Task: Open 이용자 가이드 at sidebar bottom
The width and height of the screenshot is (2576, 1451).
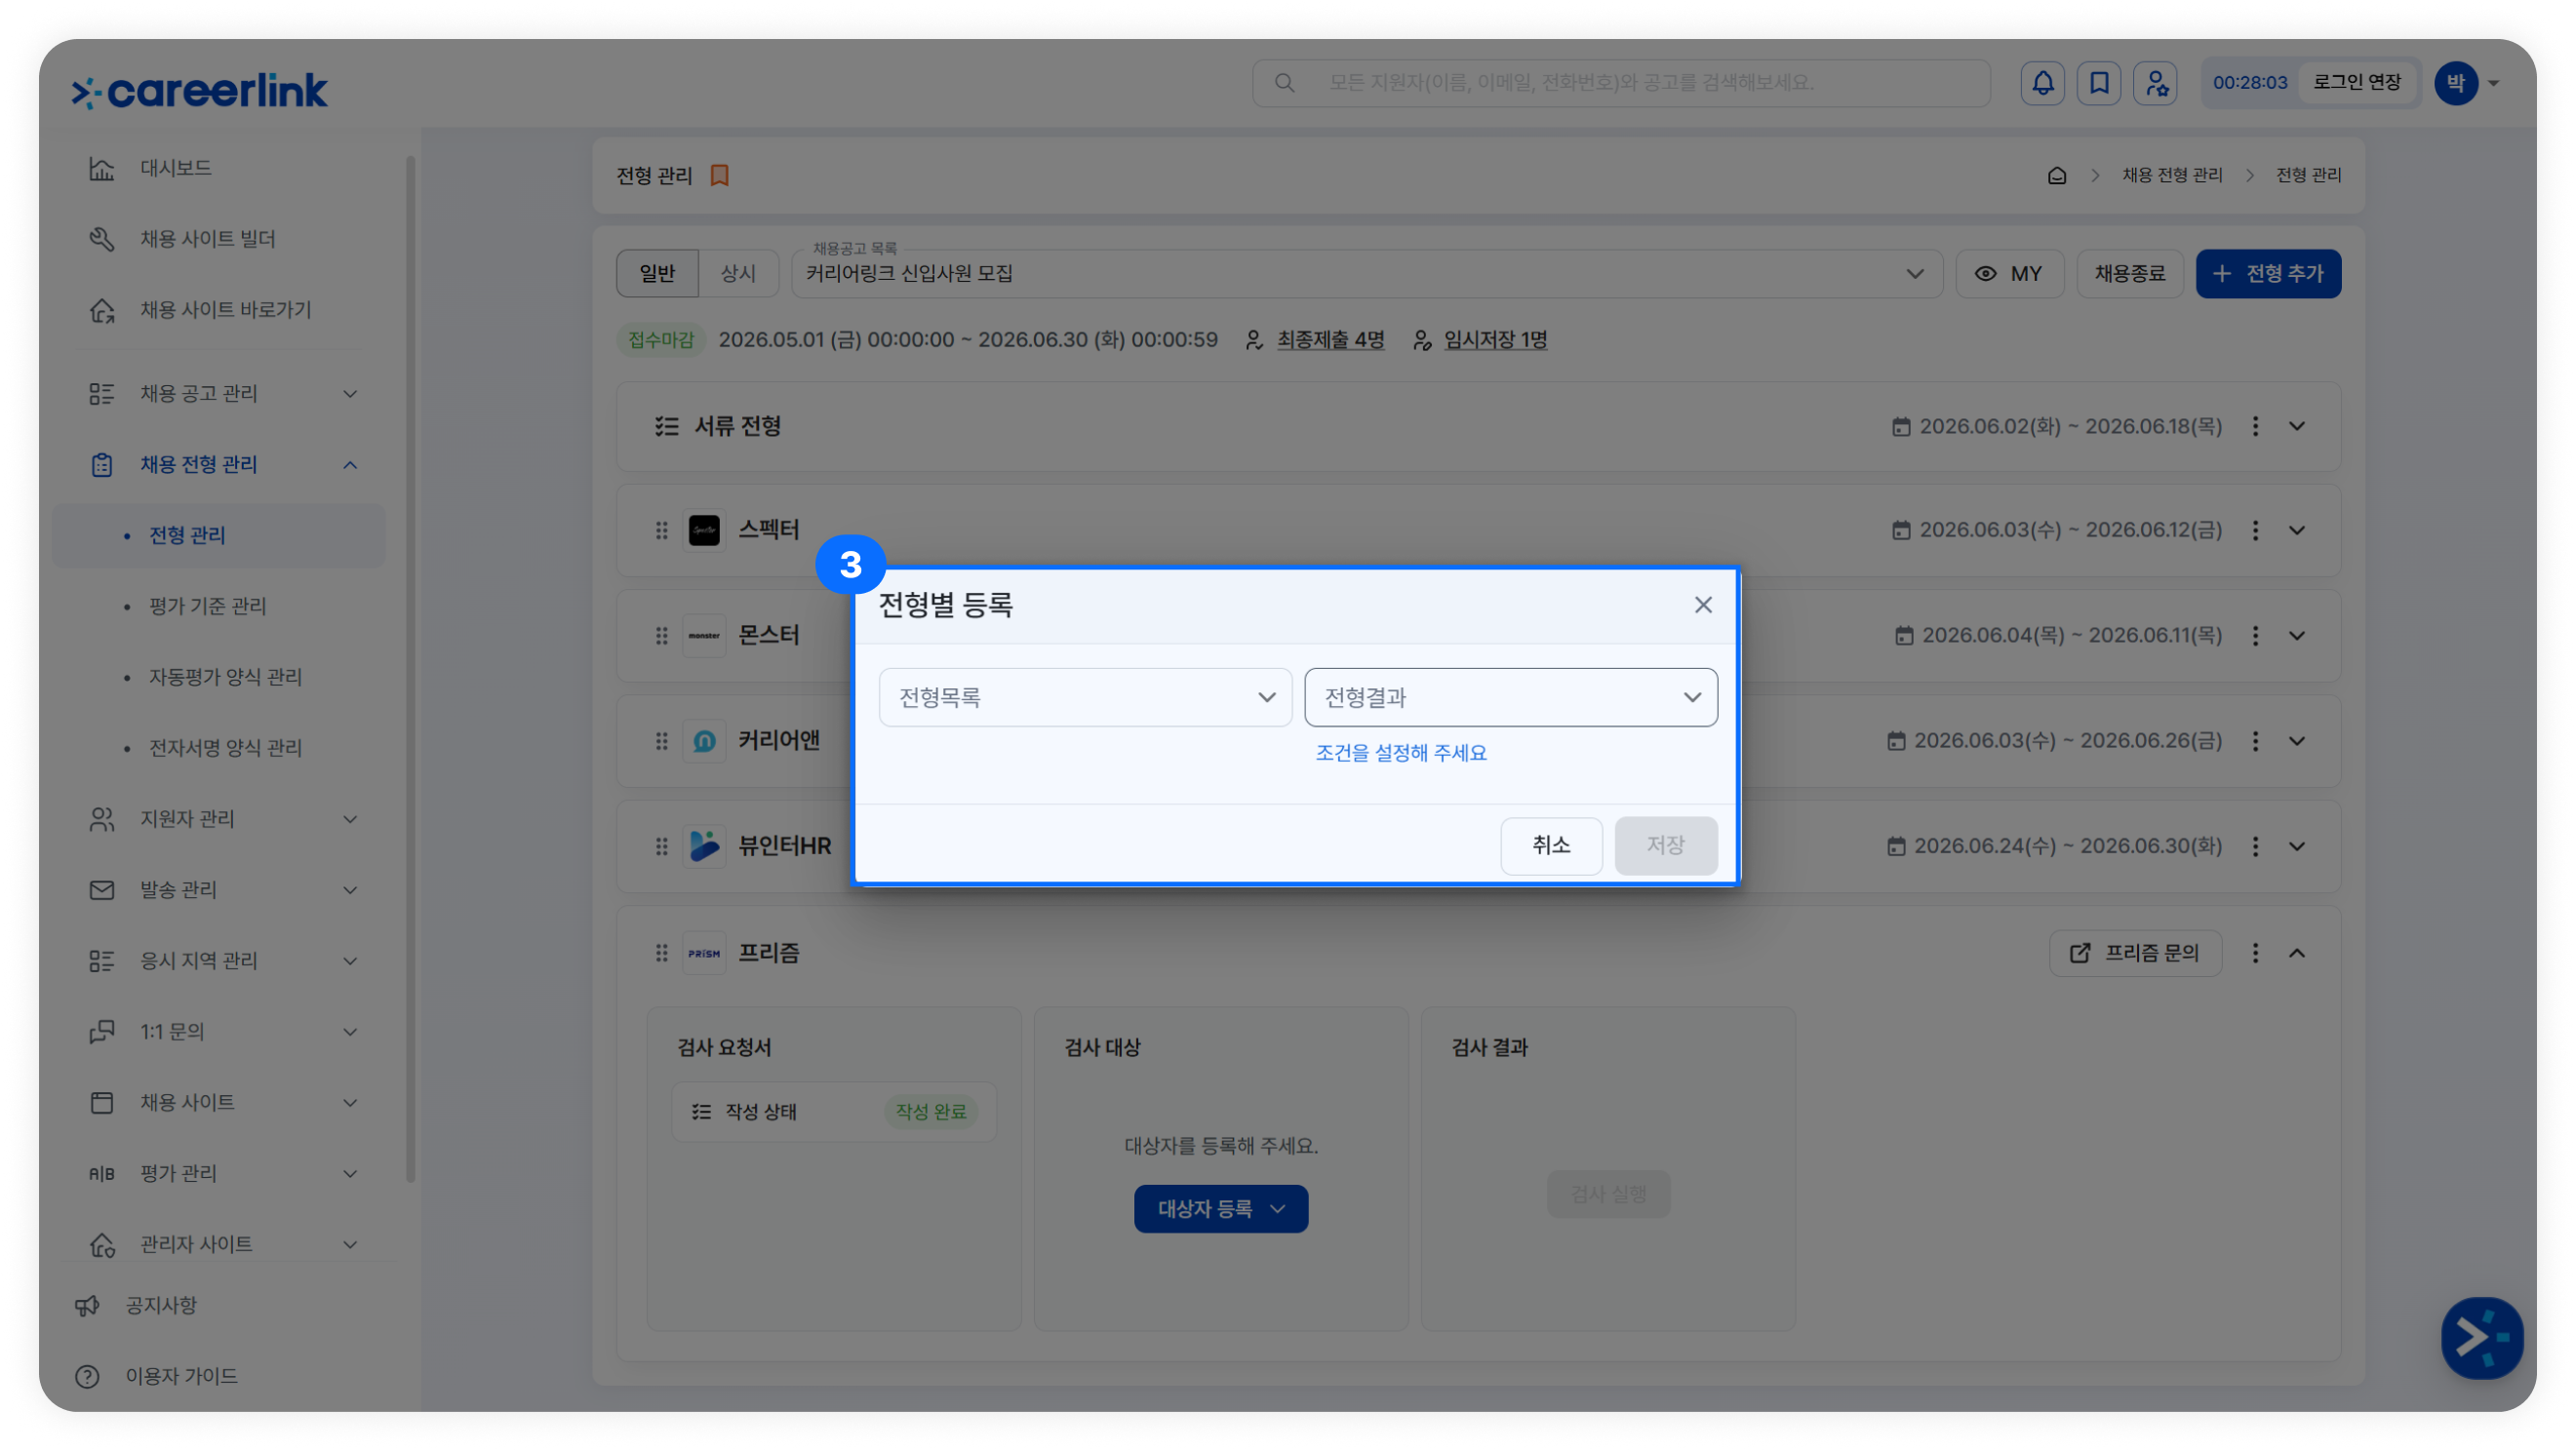Action: point(181,1377)
